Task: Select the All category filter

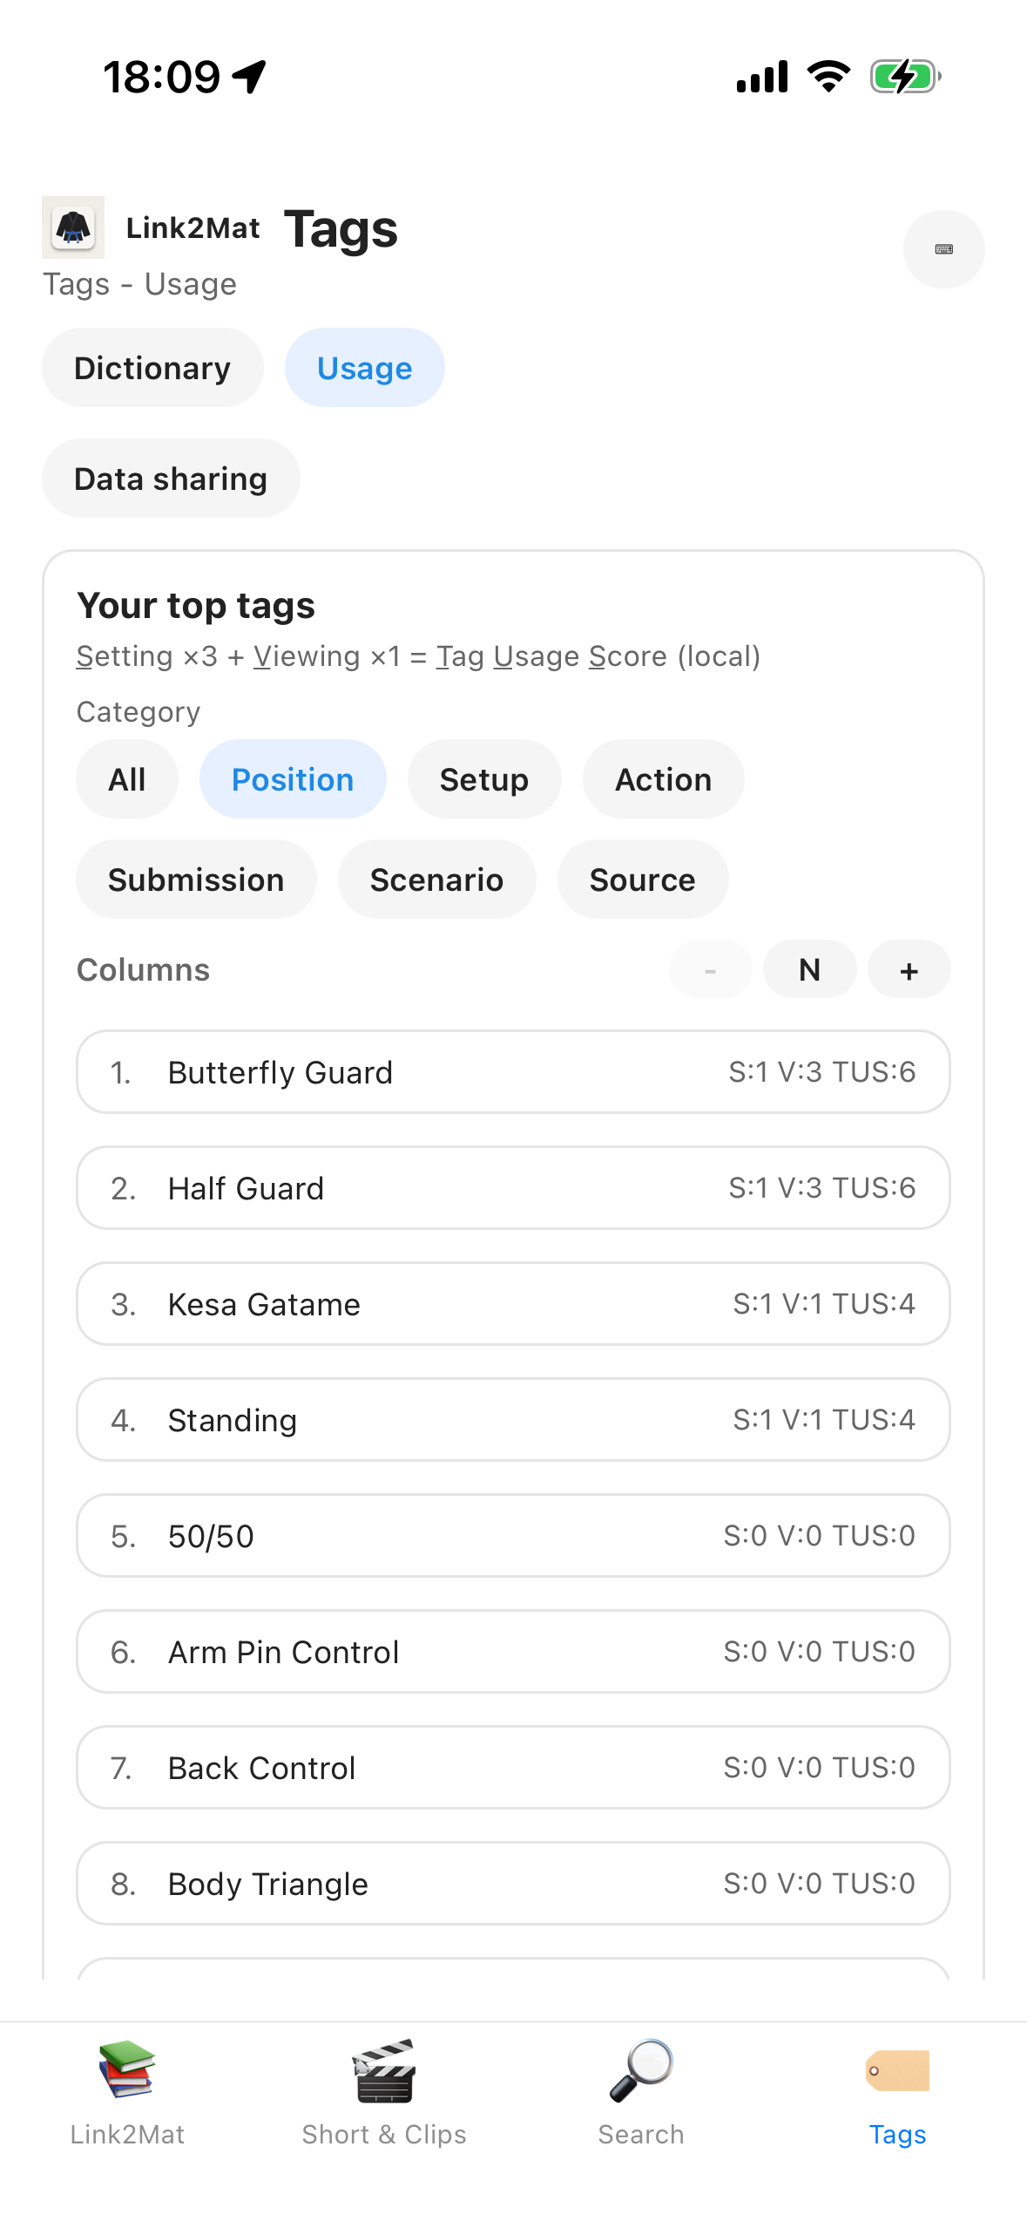Action: coord(126,778)
